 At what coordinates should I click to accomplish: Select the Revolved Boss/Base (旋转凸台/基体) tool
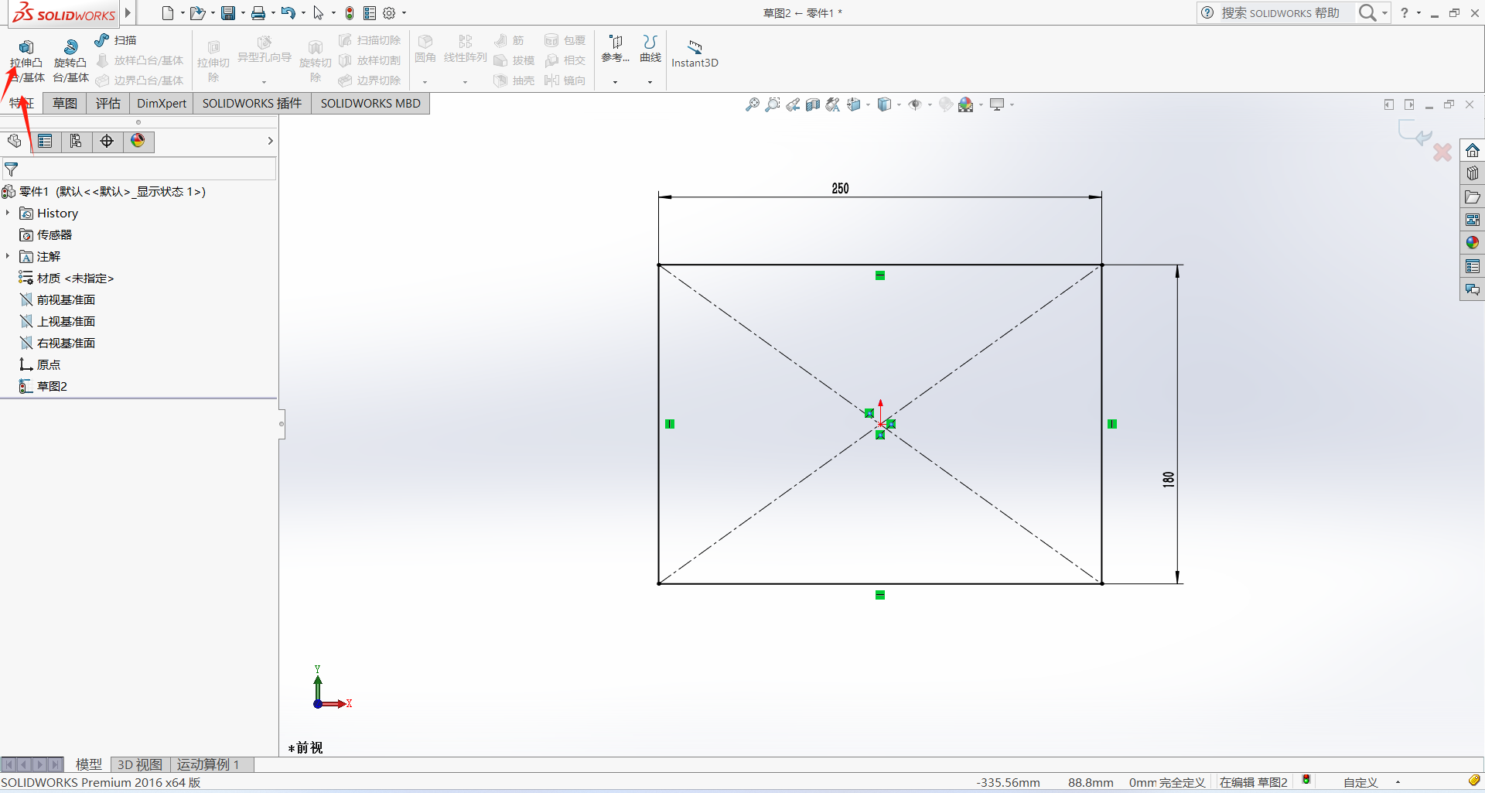coord(70,61)
